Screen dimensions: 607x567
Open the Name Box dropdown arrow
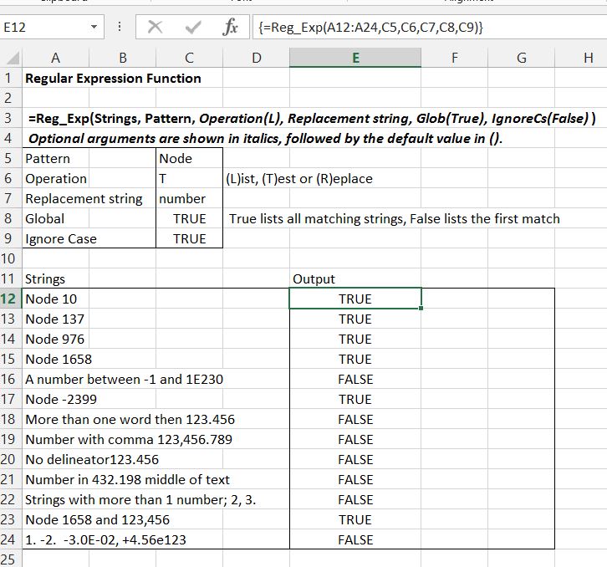point(94,28)
